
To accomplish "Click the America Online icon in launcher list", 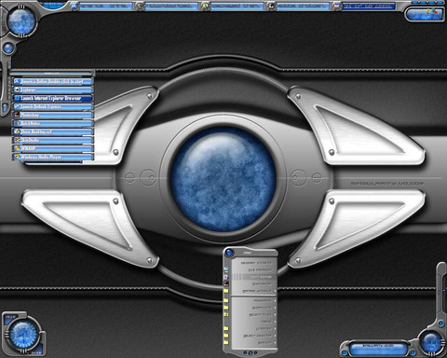I will point(17,81).
